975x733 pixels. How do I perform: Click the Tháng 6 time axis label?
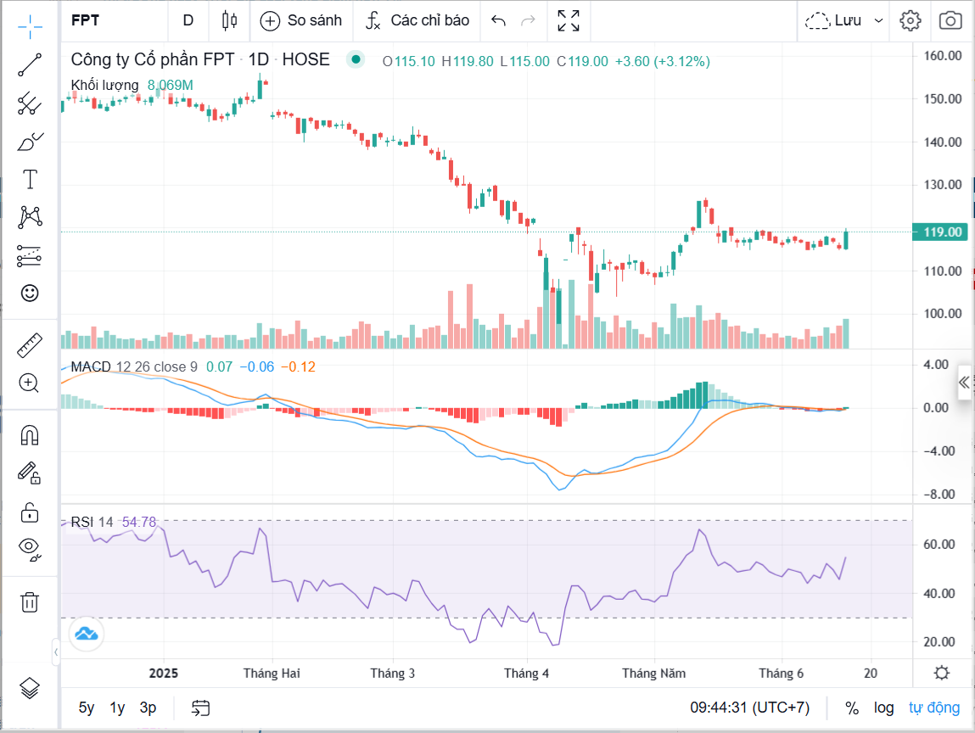(781, 674)
